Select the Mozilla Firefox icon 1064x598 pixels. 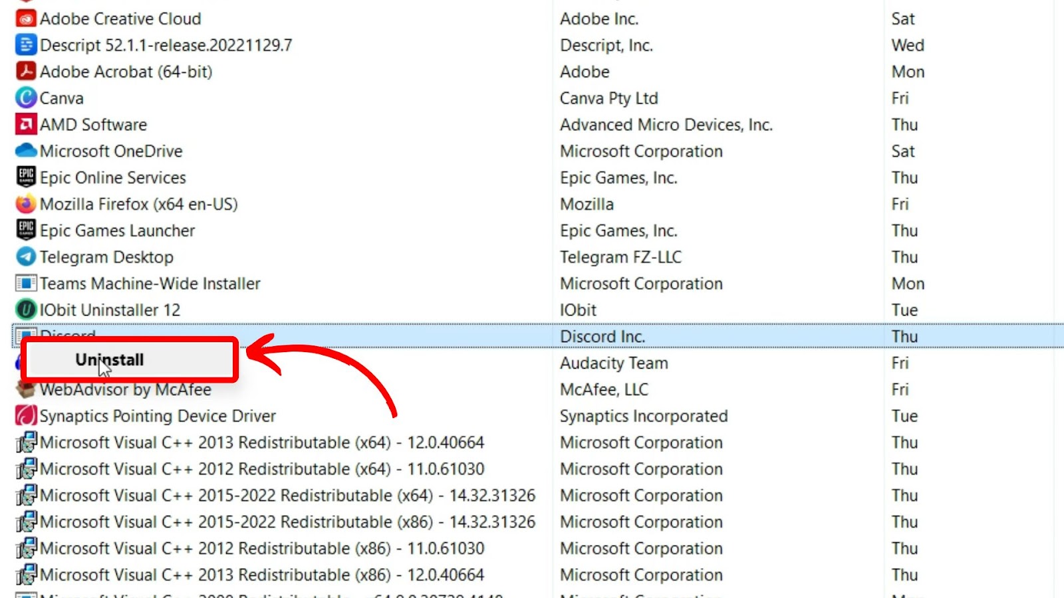click(x=26, y=204)
